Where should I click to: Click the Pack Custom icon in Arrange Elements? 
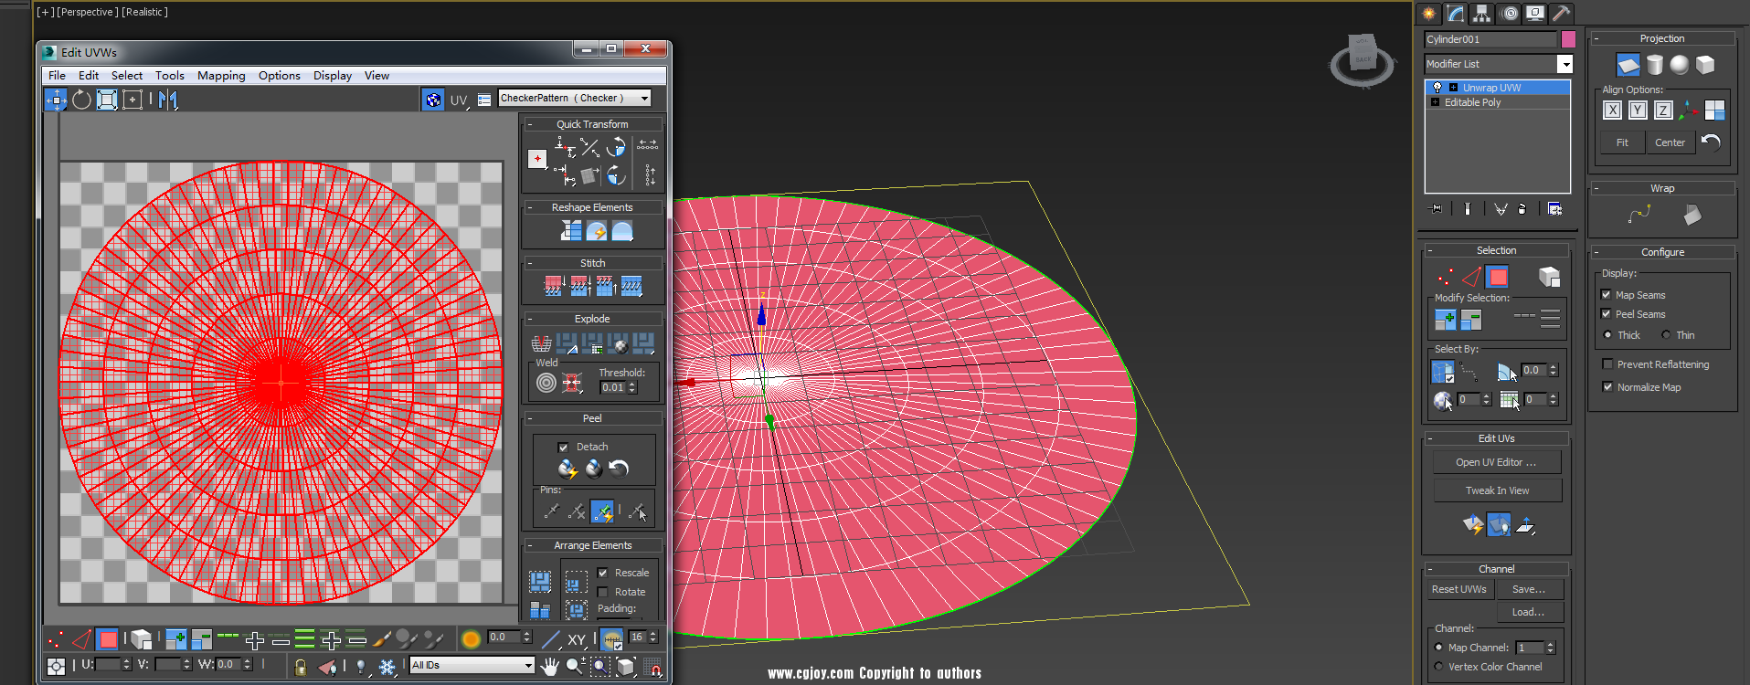pos(540,582)
